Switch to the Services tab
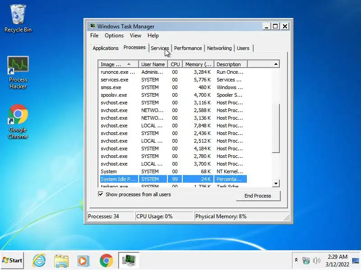 pyautogui.click(x=160, y=48)
